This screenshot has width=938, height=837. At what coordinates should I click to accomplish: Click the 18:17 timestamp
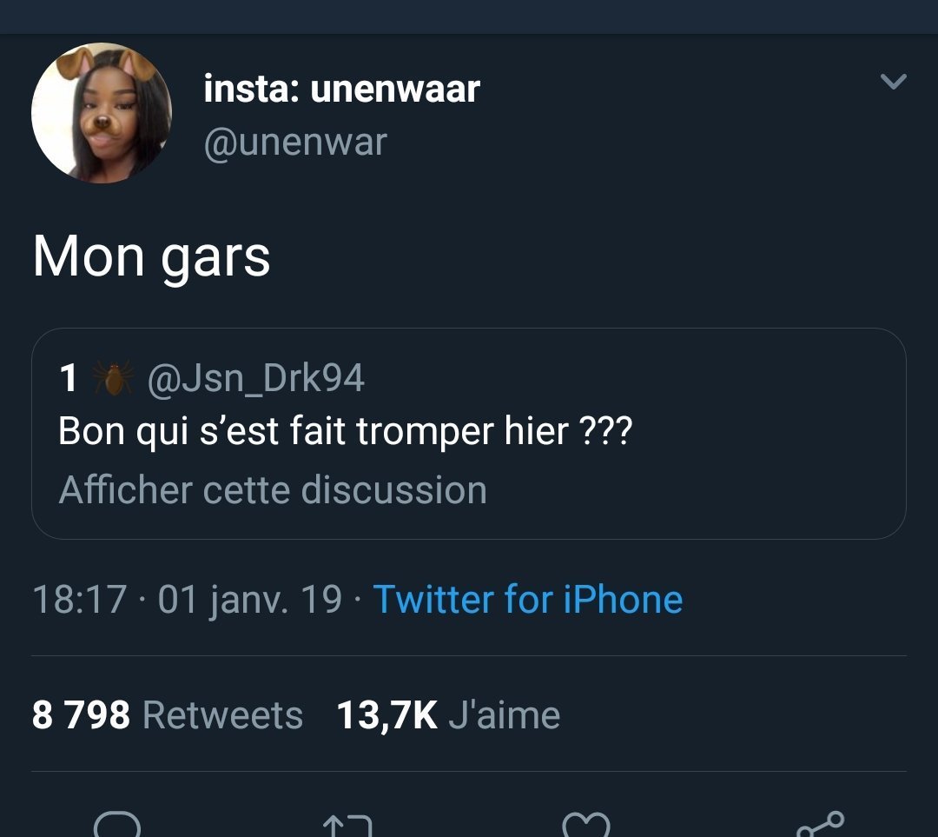coord(79,600)
